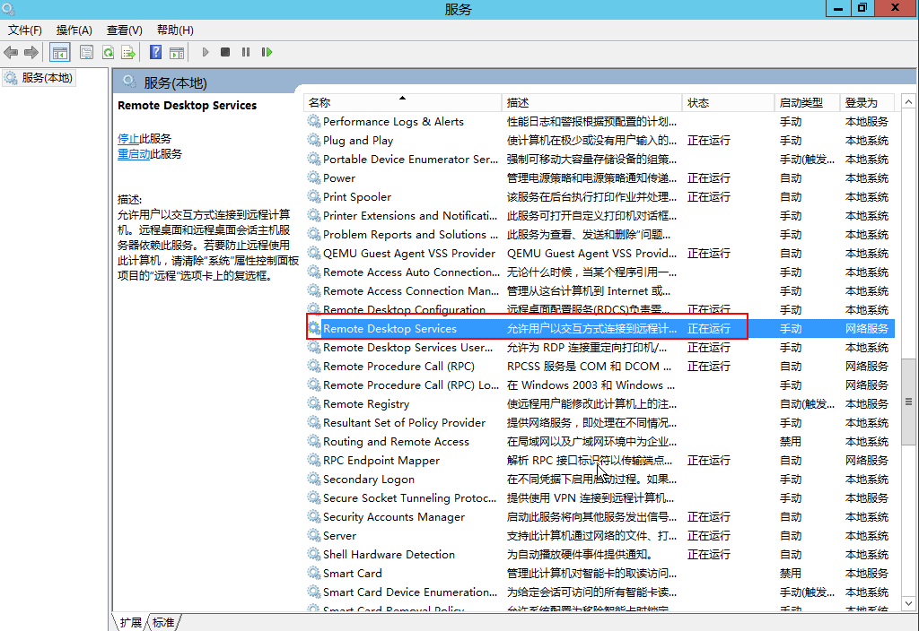Viewport: 919px width, 631px height.
Task: Click the Forward arrow toolbar icon
Action: [x=31, y=53]
